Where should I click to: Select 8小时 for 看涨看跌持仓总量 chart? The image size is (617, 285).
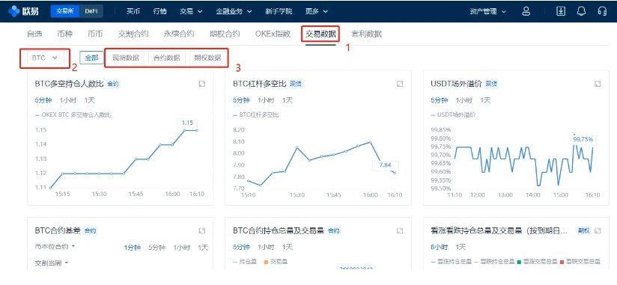(439, 248)
